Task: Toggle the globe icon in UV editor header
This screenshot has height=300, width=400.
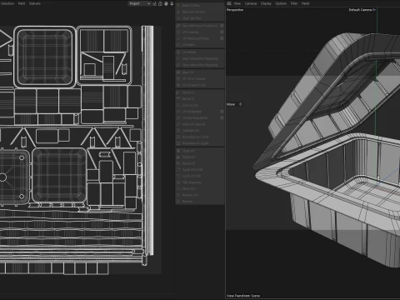Action: click(x=166, y=3)
